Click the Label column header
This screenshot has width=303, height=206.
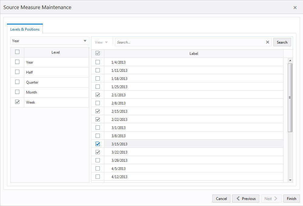[194, 54]
